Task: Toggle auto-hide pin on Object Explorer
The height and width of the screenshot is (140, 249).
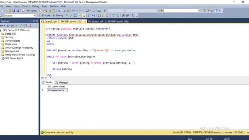Action: pyautogui.click(x=34, y=21)
